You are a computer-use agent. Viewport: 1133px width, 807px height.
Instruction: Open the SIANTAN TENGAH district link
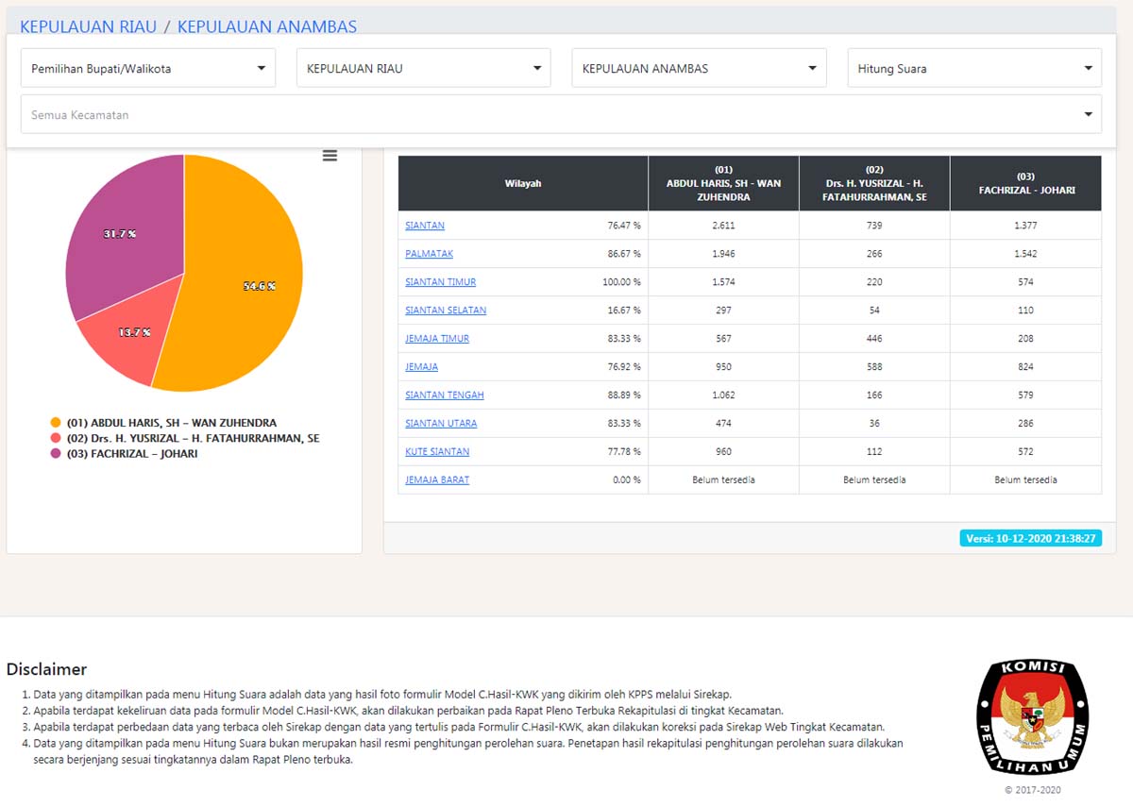pos(444,395)
